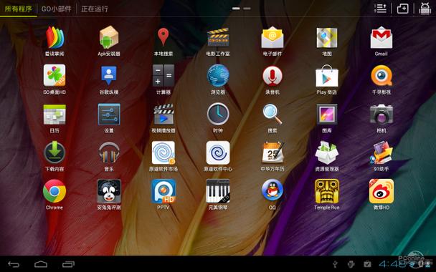Open the 电子邮件 email app
The image size is (436, 272).
[x=272, y=37]
